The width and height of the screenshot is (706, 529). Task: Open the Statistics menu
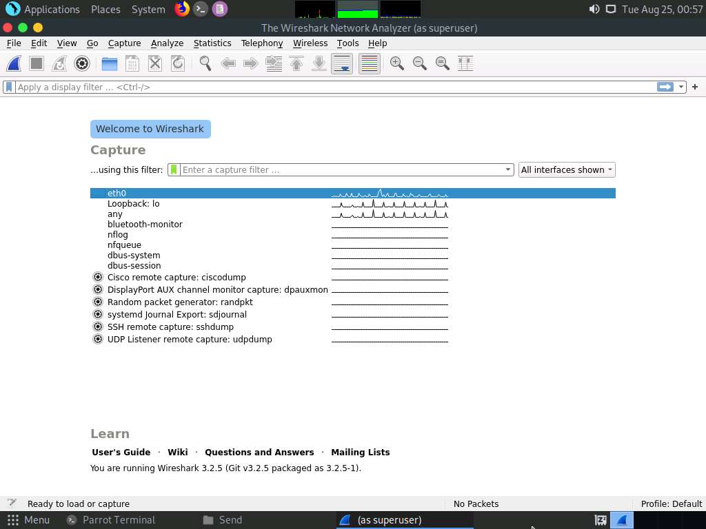pos(212,43)
